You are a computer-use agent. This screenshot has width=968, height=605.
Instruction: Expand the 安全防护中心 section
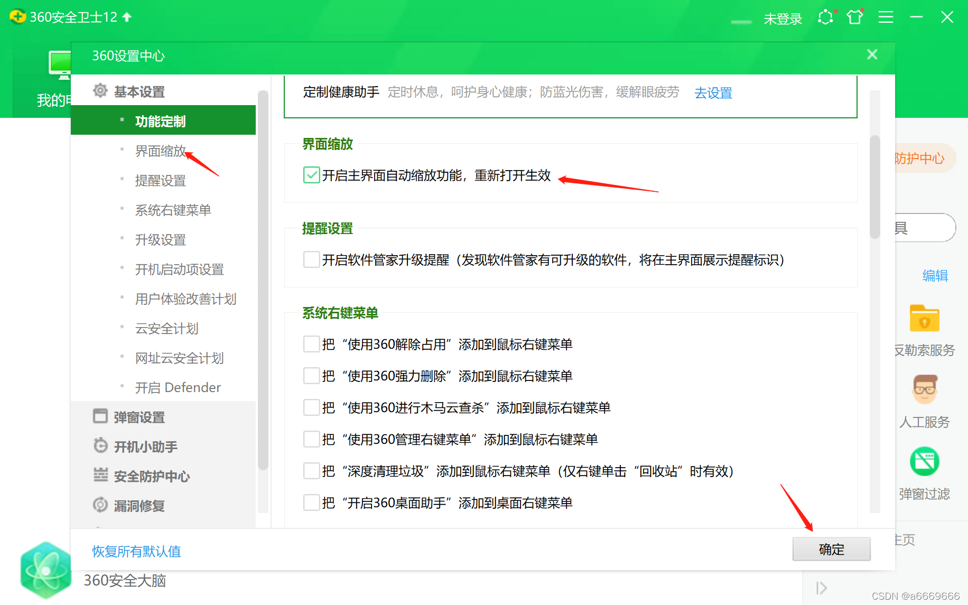[152, 477]
